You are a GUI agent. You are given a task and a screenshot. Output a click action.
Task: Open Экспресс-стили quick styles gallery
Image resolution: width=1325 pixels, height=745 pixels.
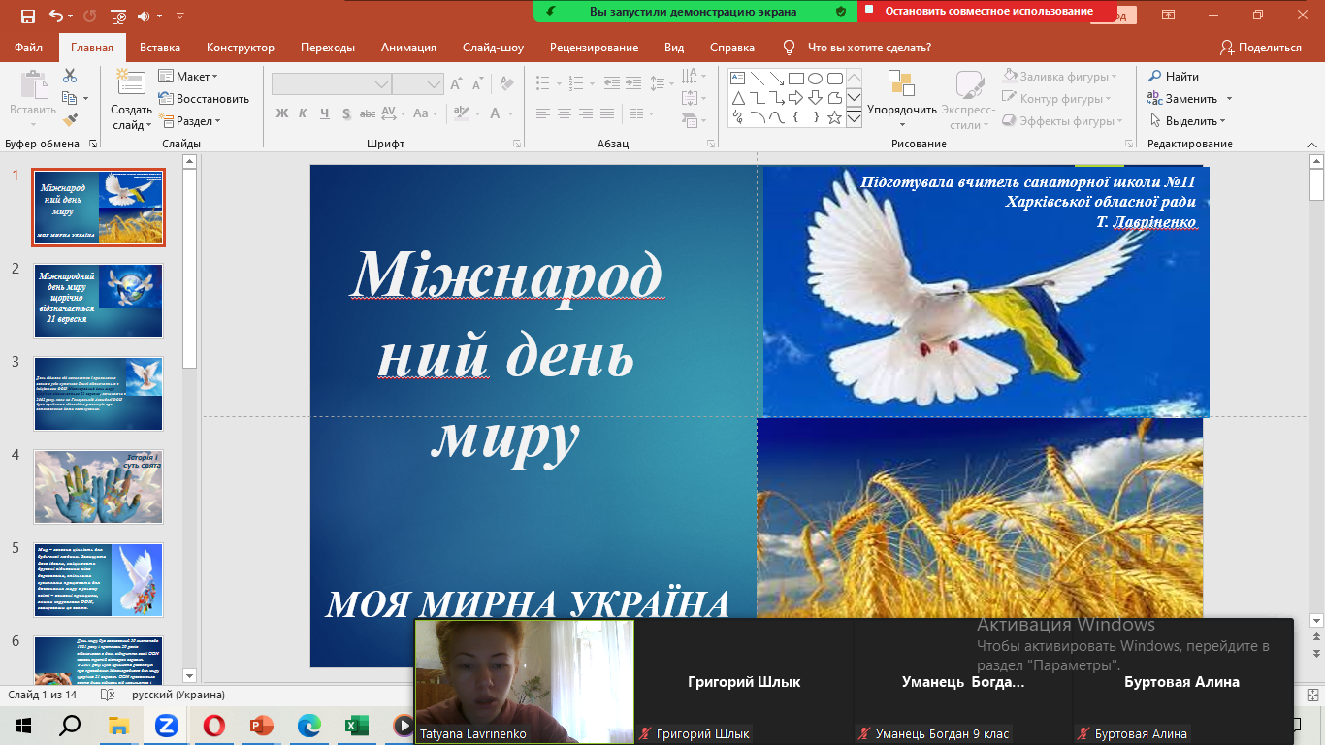[968, 99]
